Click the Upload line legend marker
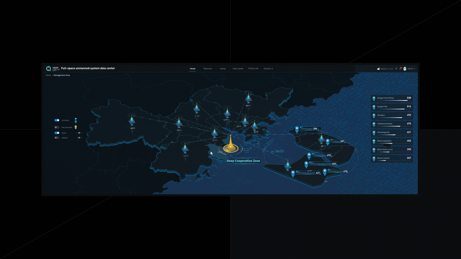461x259 pixels. (79, 138)
